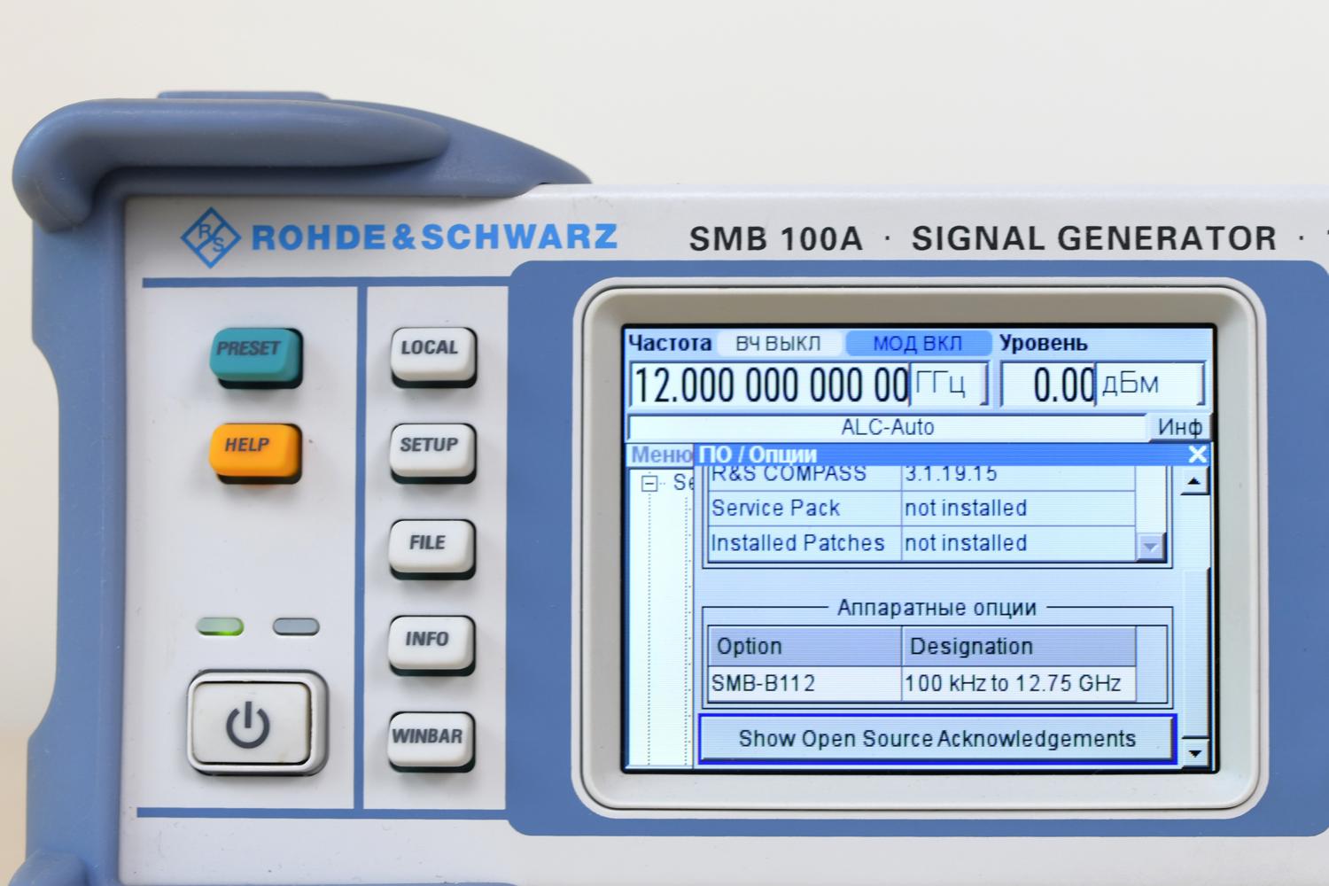This screenshot has width=1329, height=886.
Task: Click the Уровень level label
Action: click(x=1044, y=343)
